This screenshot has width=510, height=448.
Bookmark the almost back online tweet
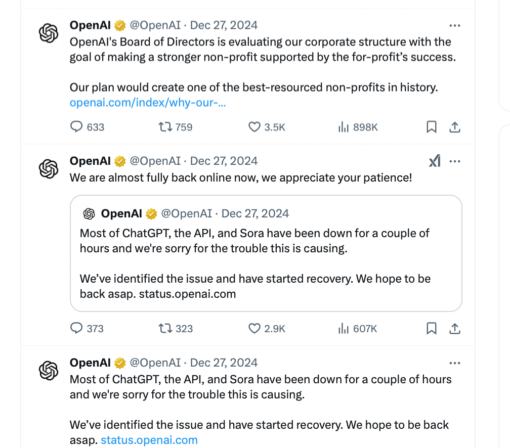tap(431, 328)
